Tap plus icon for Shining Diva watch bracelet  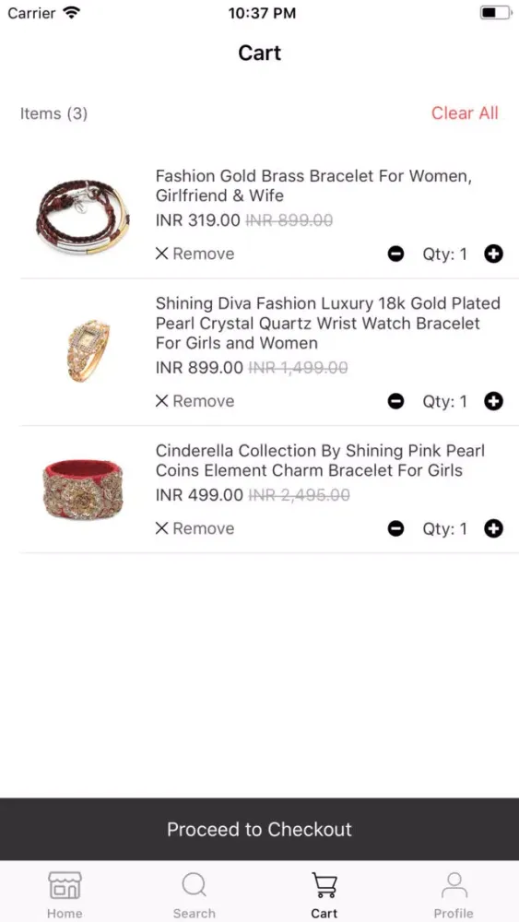(x=493, y=401)
